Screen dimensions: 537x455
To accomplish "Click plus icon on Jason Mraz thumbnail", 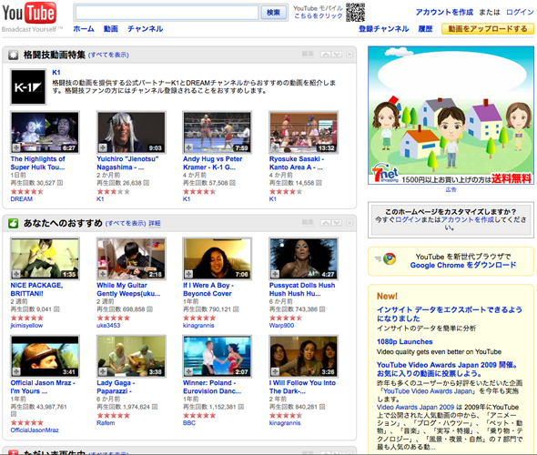I will pos(16,371).
